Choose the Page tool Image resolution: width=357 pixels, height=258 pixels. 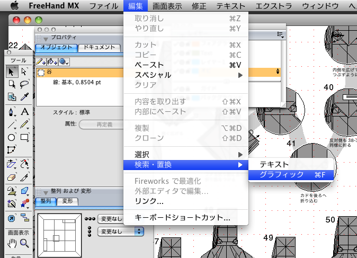[x=12, y=84]
